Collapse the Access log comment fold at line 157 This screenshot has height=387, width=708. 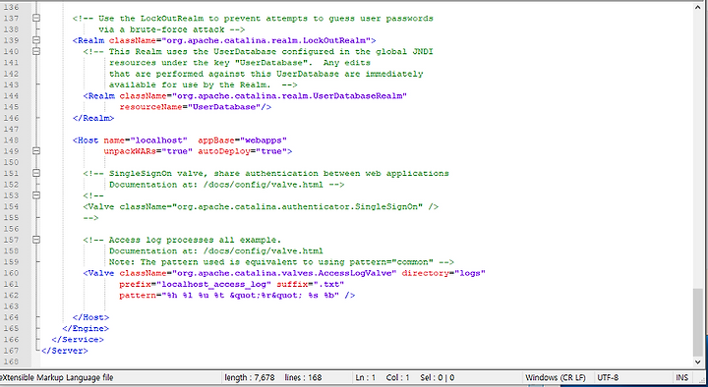(36, 240)
